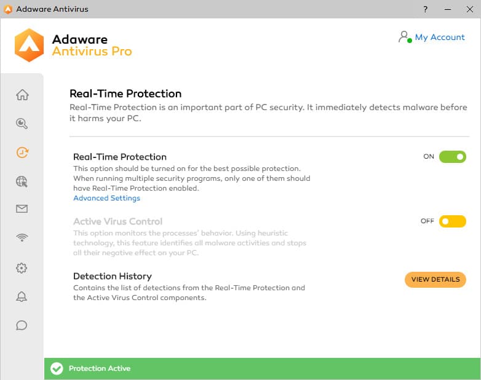481x380 pixels.
Task: Open the Email Protection envelope icon
Action: click(22, 209)
